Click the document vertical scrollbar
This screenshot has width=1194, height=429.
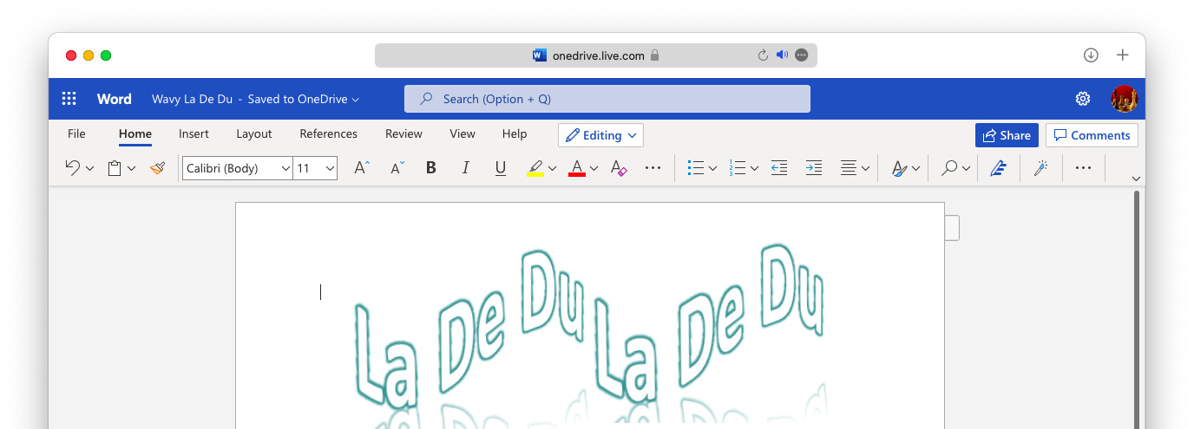point(1136,309)
